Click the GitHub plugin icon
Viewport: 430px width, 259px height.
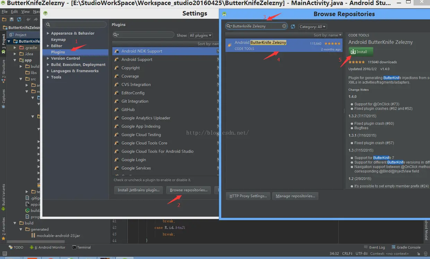click(117, 110)
